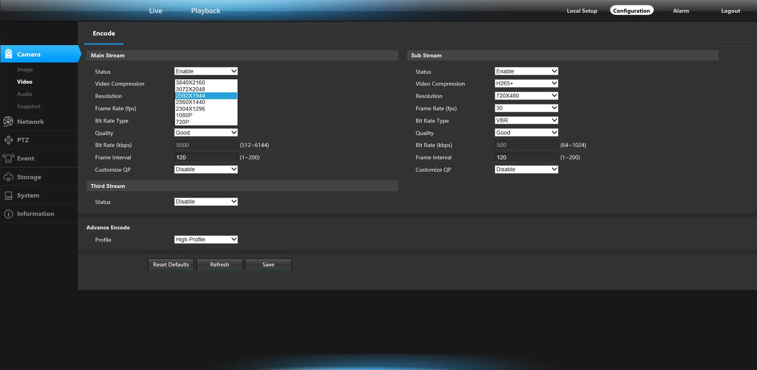Switch to the Playback tab
The image size is (757, 370).
coord(205,10)
